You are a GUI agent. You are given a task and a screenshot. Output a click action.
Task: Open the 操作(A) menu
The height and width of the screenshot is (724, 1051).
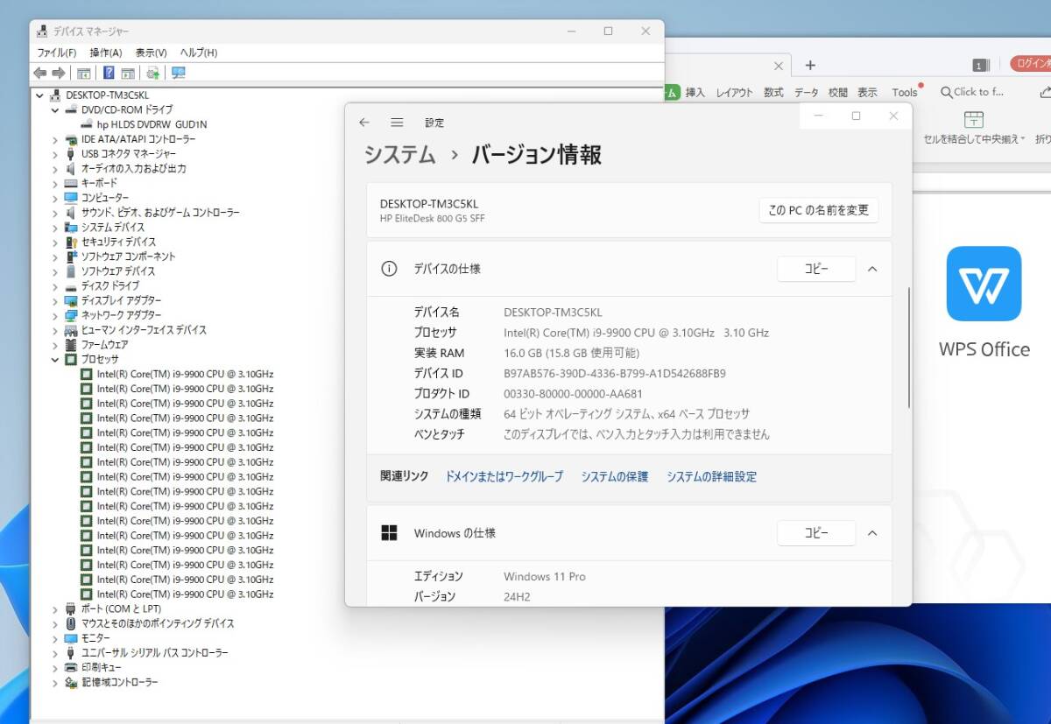pyautogui.click(x=106, y=53)
